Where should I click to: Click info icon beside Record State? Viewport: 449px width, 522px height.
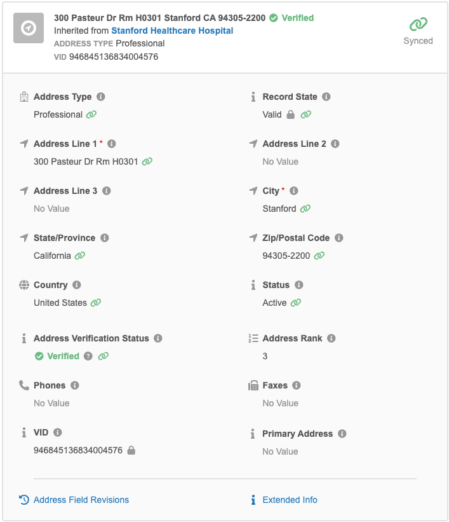(326, 97)
